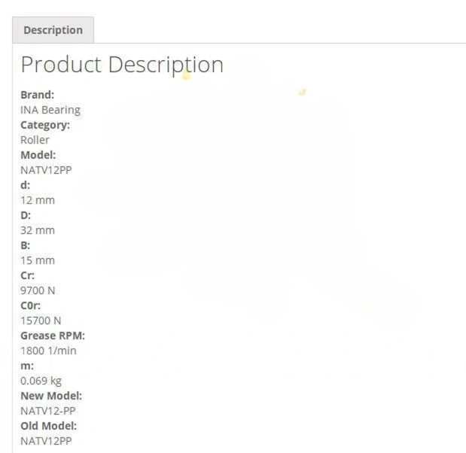Select the 9700 N load rating value

pyautogui.click(x=38, y=290)
